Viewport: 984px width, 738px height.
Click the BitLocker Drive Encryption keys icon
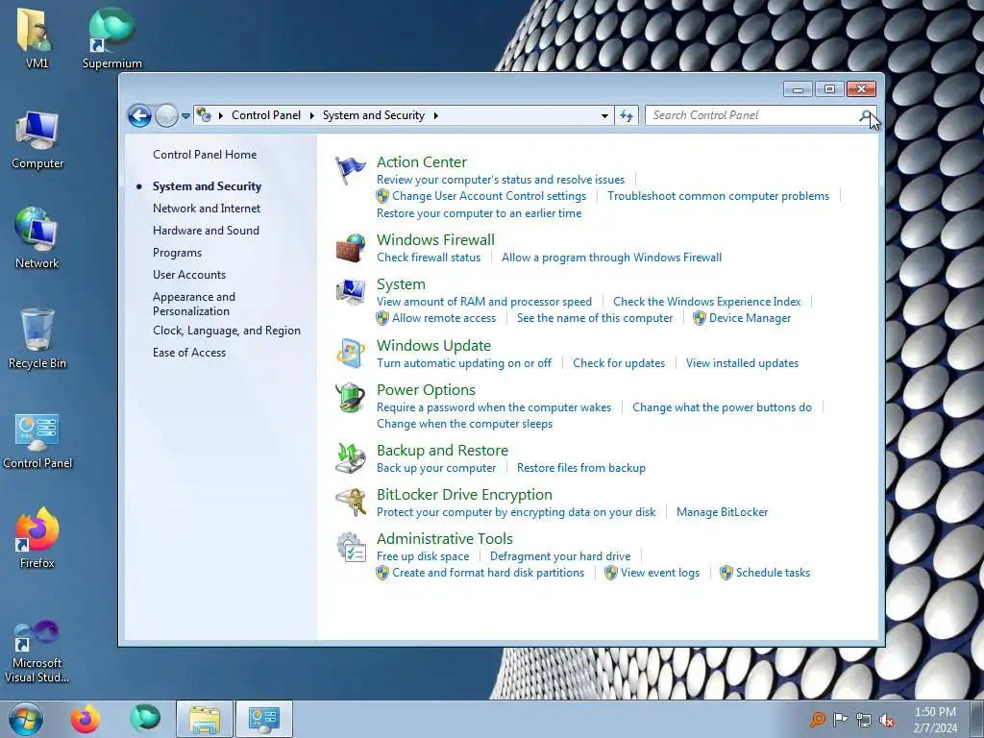[x=350, y=503]
